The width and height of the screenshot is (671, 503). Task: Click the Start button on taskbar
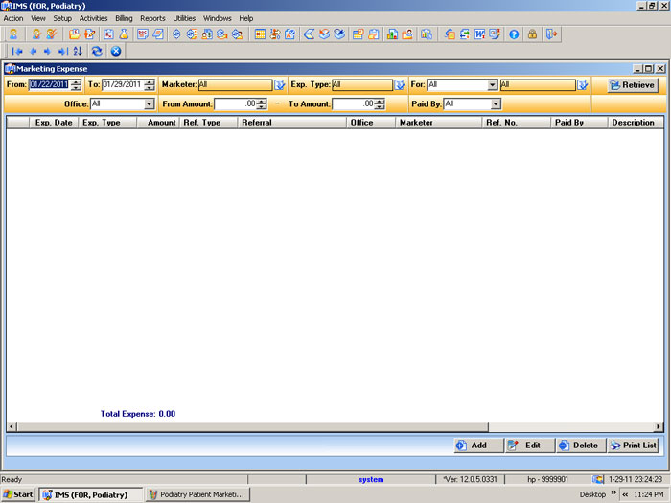pos(18,494)
